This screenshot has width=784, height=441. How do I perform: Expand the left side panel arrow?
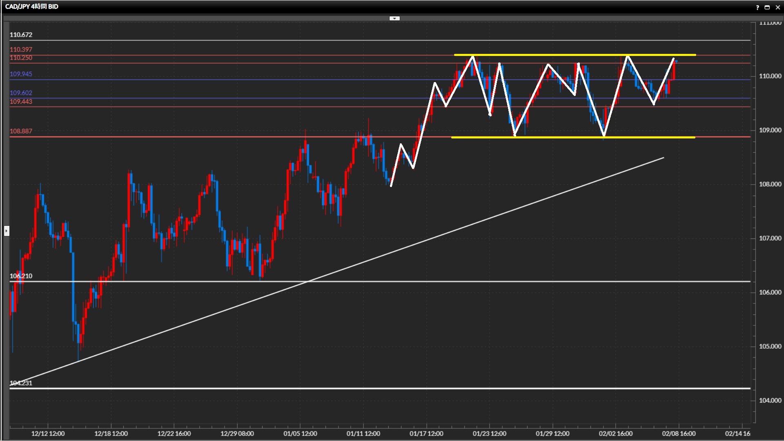7,231
